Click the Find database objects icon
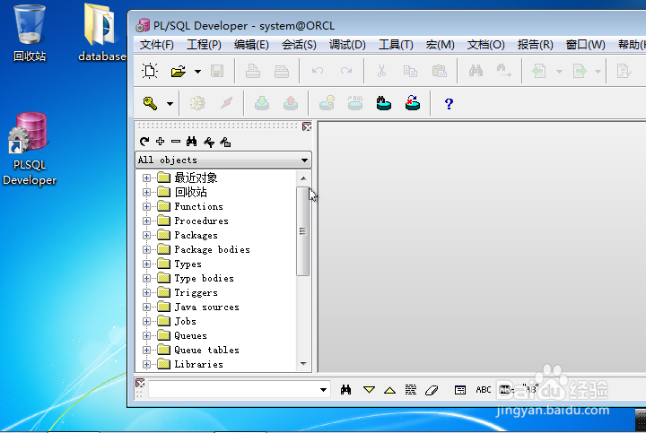This screenshot has height=433, width=646. pos(384,103)
